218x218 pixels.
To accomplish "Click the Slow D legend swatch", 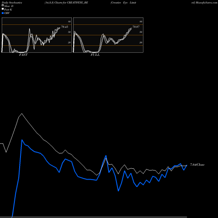I will (3, 5).
